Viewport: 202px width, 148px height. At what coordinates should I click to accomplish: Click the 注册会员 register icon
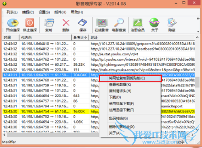coord(138,25)
